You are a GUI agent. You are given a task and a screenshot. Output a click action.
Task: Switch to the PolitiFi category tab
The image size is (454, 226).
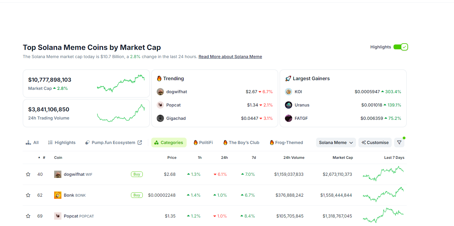point(203,142)
